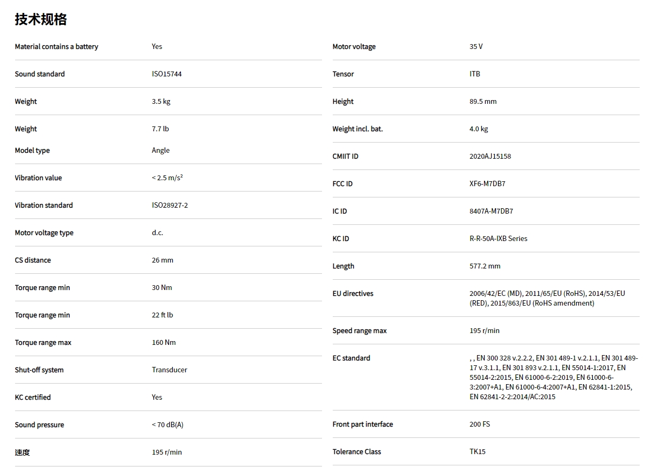Click the EC standard label
Screen dimensions: 658x467
point(351,358)
